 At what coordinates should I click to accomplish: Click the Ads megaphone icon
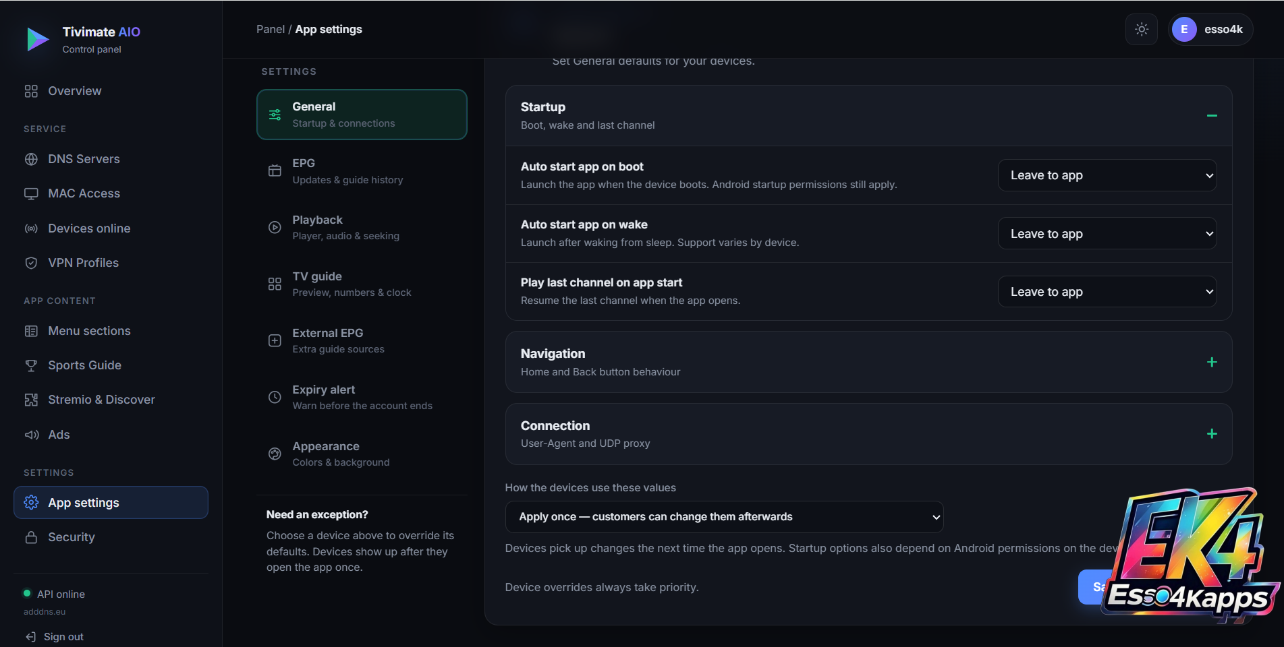click(31, 435)
